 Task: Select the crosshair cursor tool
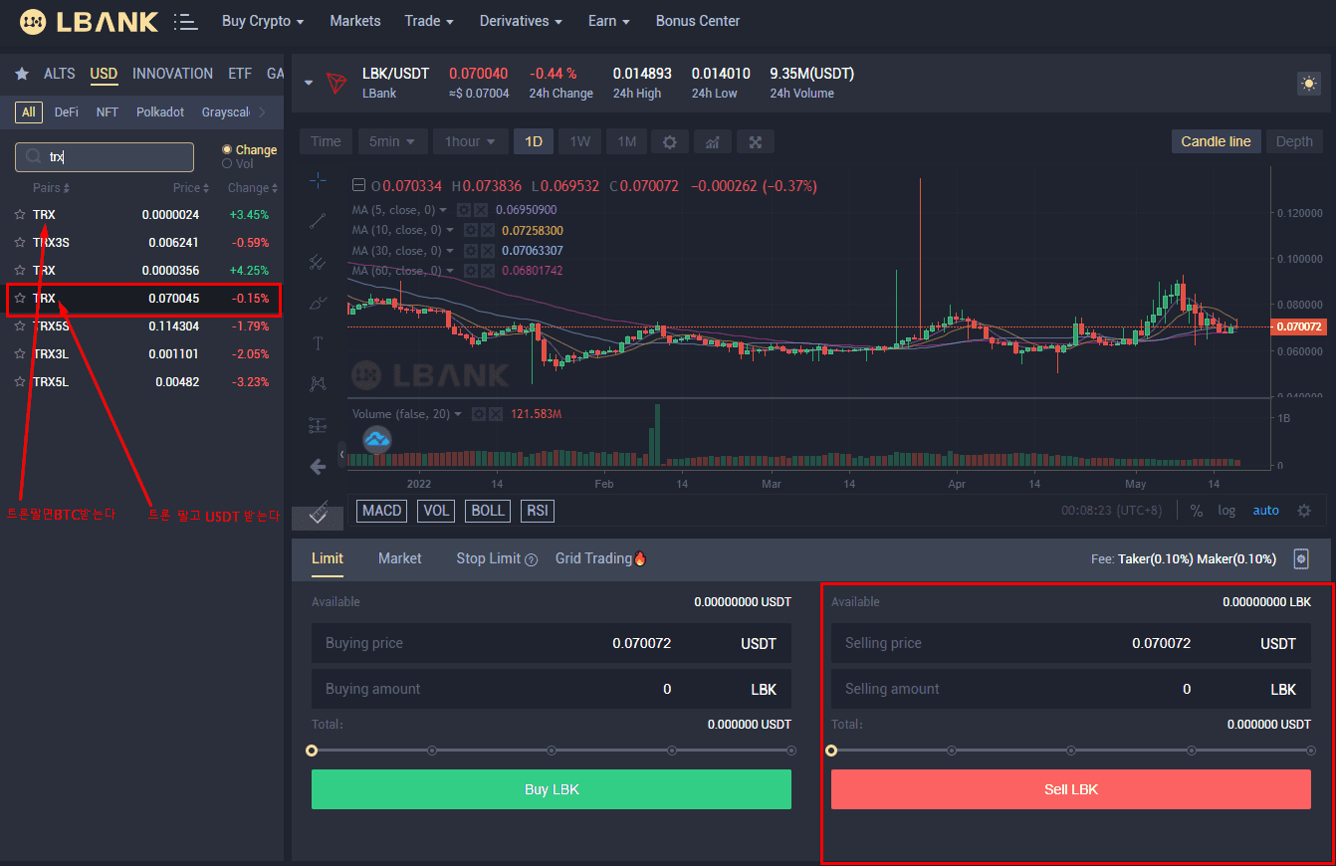318,180
